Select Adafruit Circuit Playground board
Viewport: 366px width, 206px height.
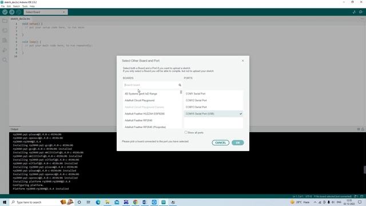[x=140, y=101]
